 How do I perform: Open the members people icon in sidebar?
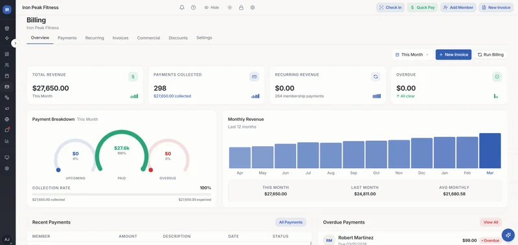pos(7,65)
